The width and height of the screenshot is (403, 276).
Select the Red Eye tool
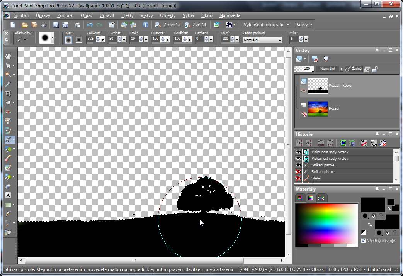click(8, 112)
